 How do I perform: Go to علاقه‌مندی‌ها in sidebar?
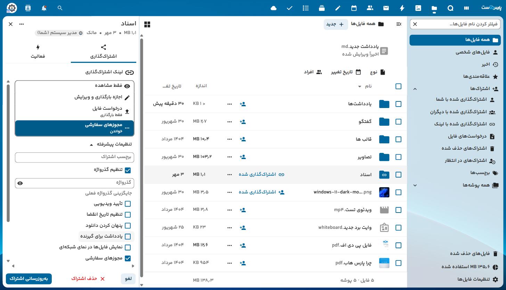click(455, 76)
